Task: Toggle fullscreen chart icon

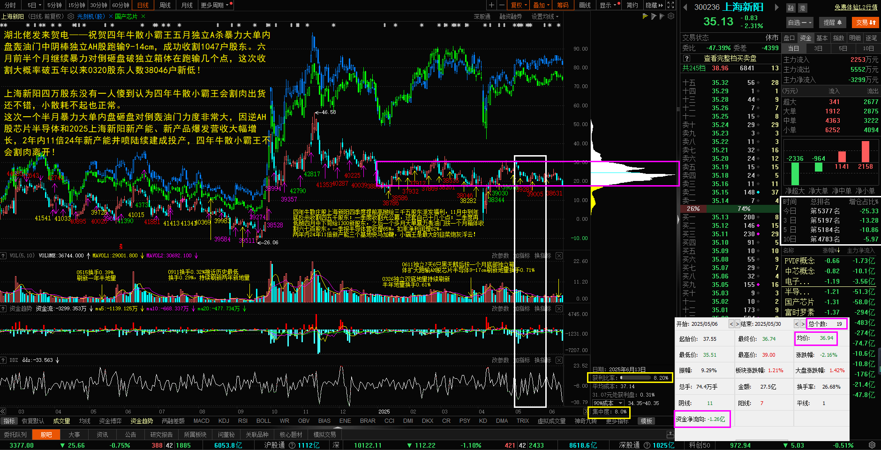Action: pyautogui.click(x=671, y=5)
